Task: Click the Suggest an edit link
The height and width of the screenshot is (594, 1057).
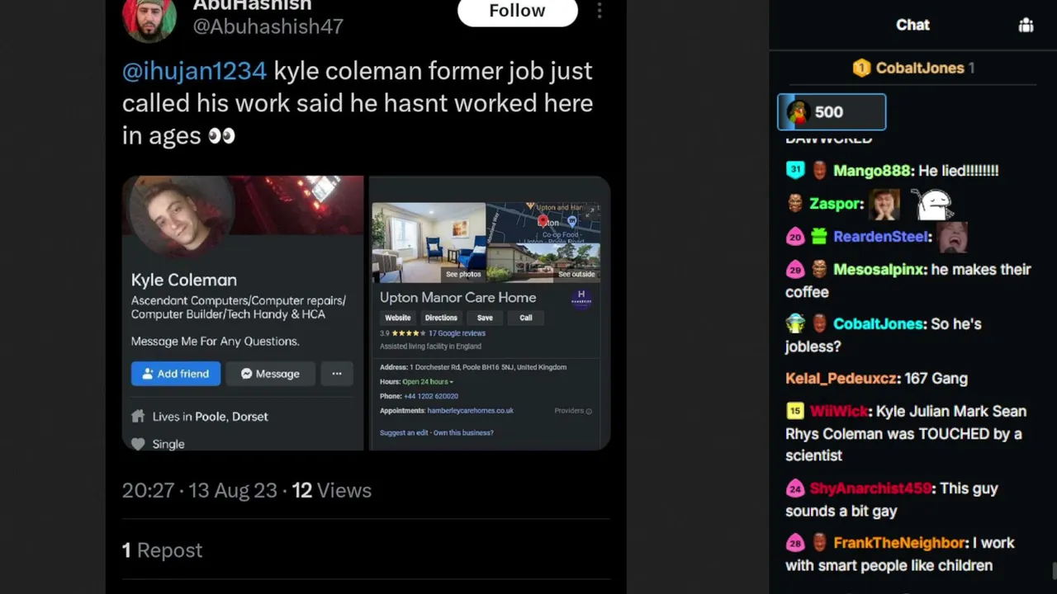Action: (x=404, y=432)
